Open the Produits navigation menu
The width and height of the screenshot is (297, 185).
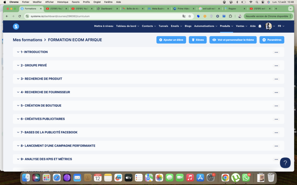click(x=226, y=26)
